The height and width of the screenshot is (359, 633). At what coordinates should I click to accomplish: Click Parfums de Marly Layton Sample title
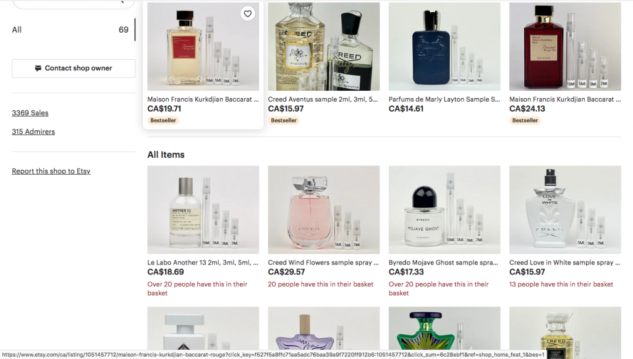(444, 99)
